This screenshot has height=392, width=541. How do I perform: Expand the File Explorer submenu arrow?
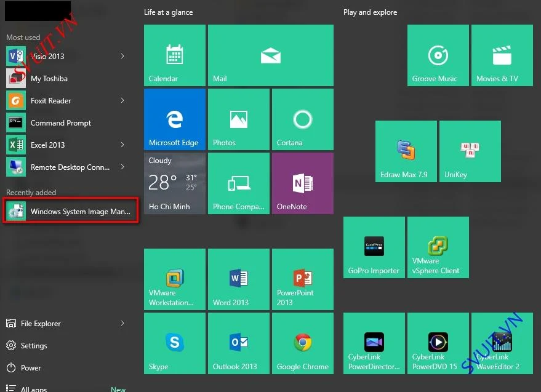coord(122,323)
